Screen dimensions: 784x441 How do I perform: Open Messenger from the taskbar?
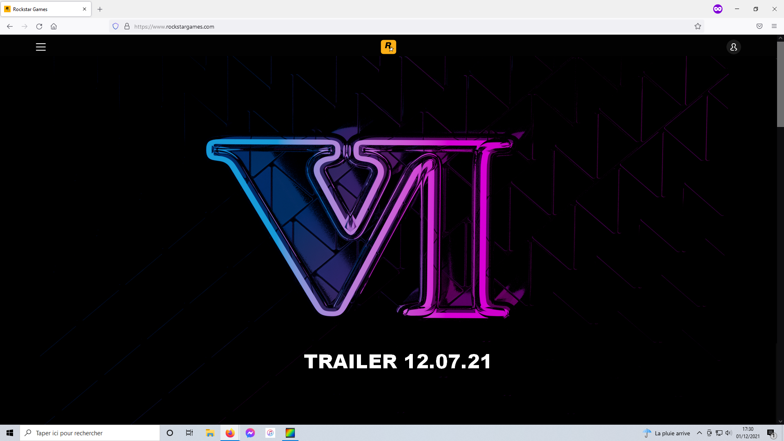(x=250, y=433)
